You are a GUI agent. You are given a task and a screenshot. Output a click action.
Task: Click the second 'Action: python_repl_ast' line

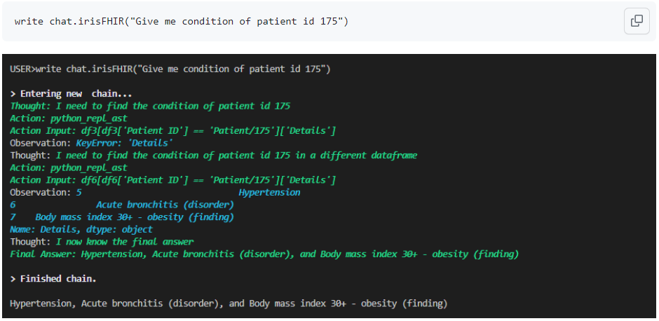pos(69,168)
